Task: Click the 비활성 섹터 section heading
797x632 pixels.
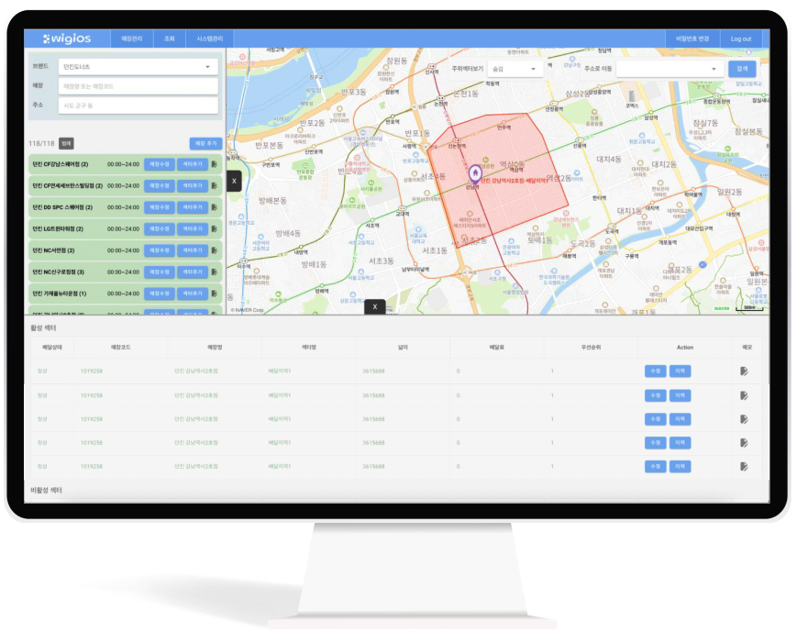Action: pyautogui.click(x=46, y=490)
